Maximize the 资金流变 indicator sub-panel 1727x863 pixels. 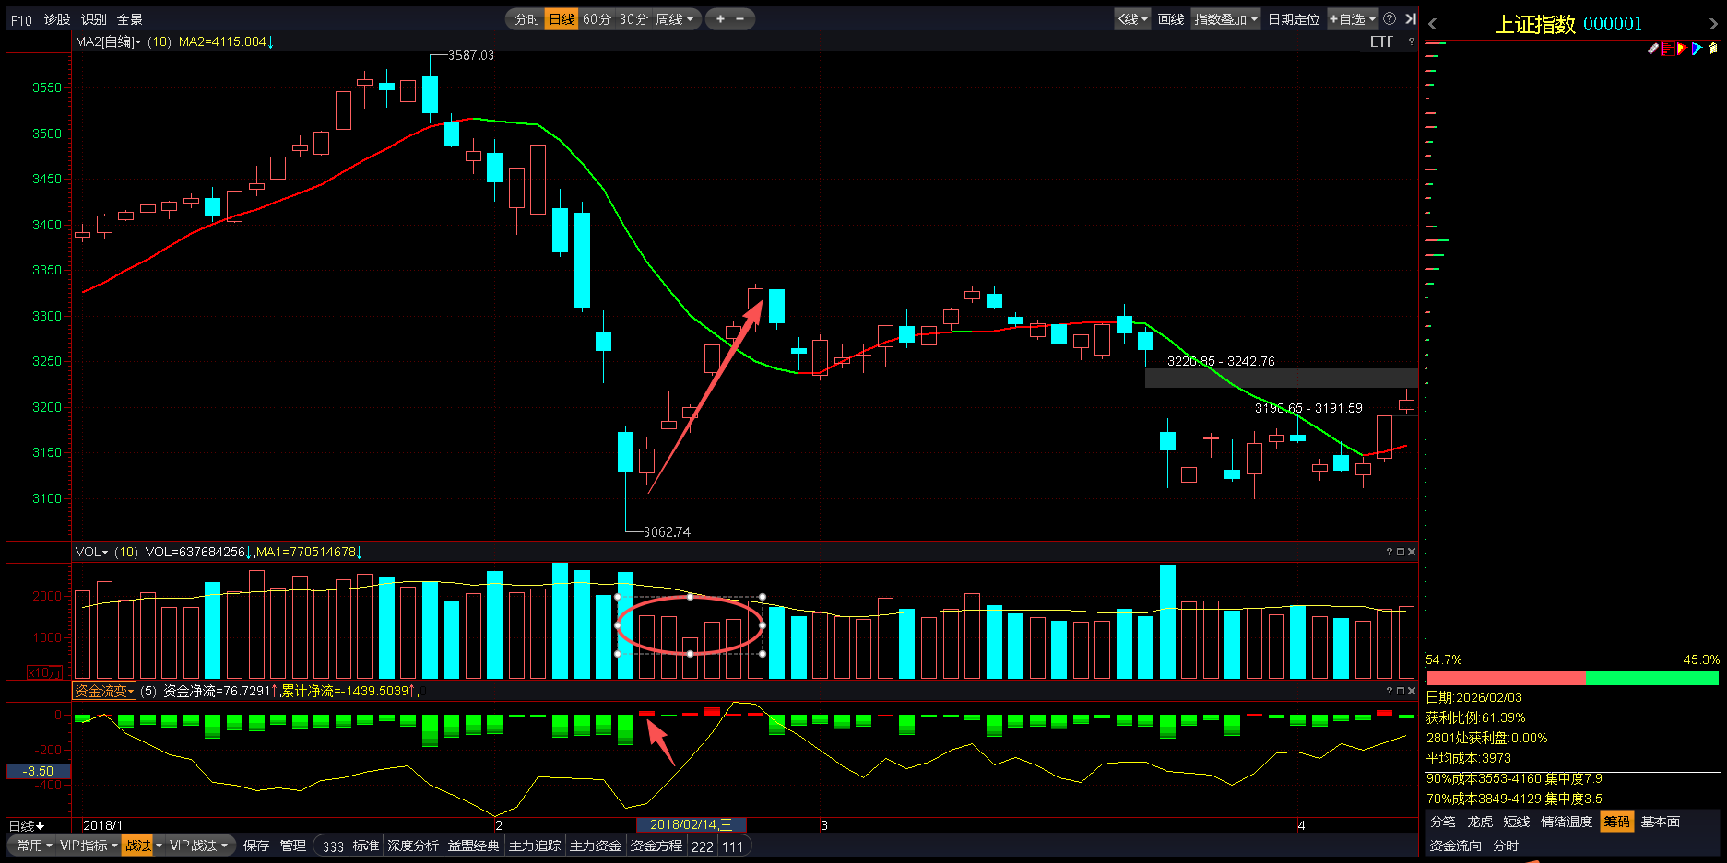[1401, 691]
